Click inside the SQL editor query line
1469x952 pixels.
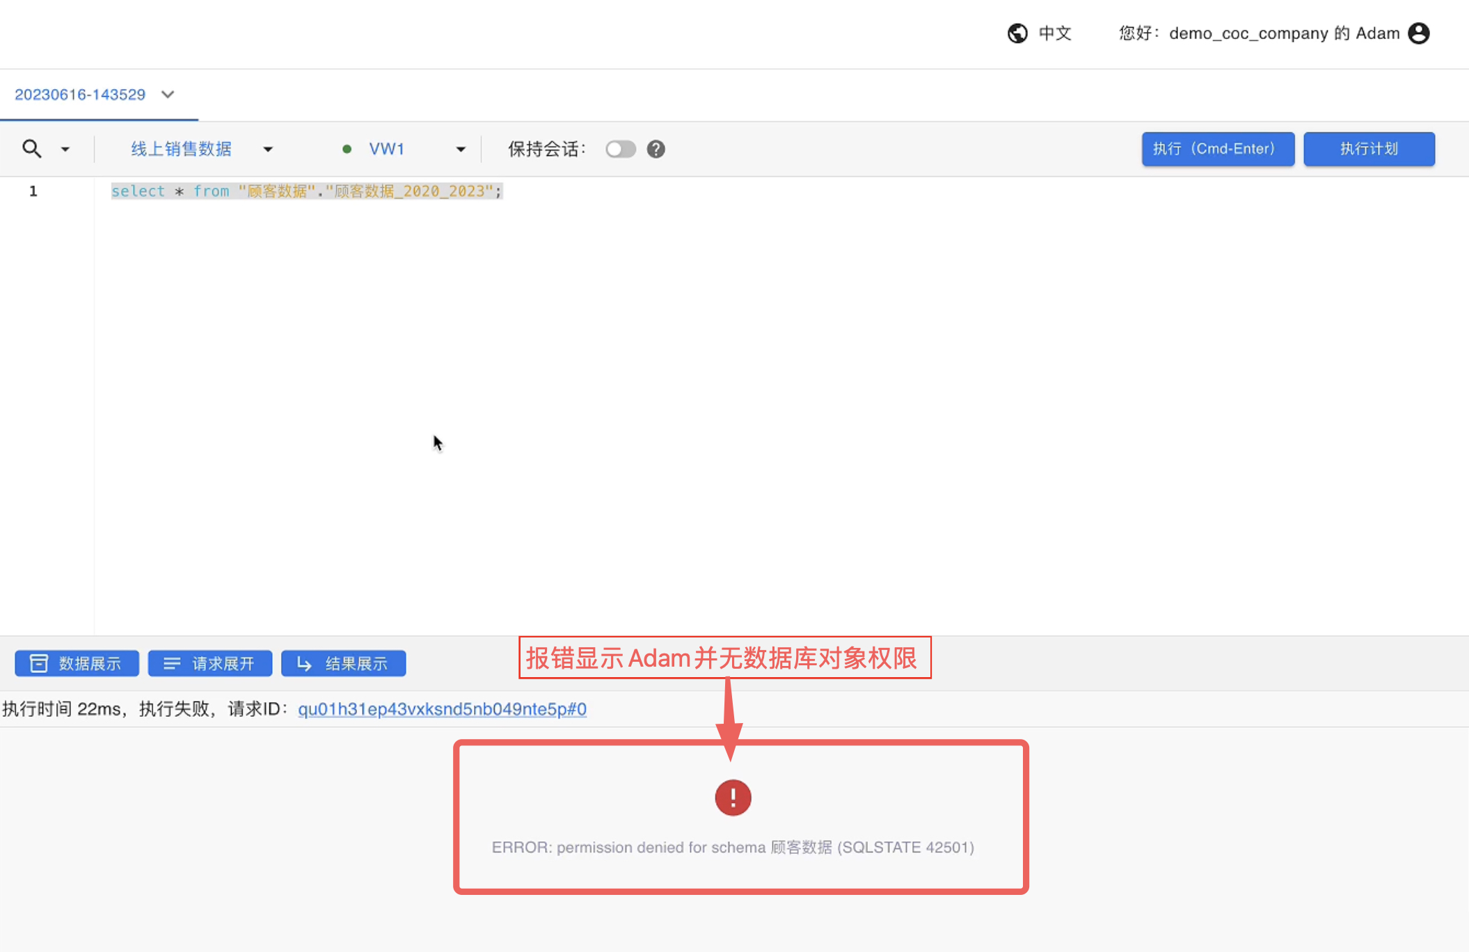[x=306, y=191]
